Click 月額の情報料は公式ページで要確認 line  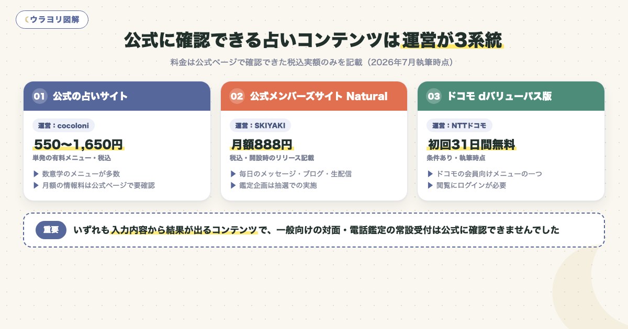pos(98,185)
